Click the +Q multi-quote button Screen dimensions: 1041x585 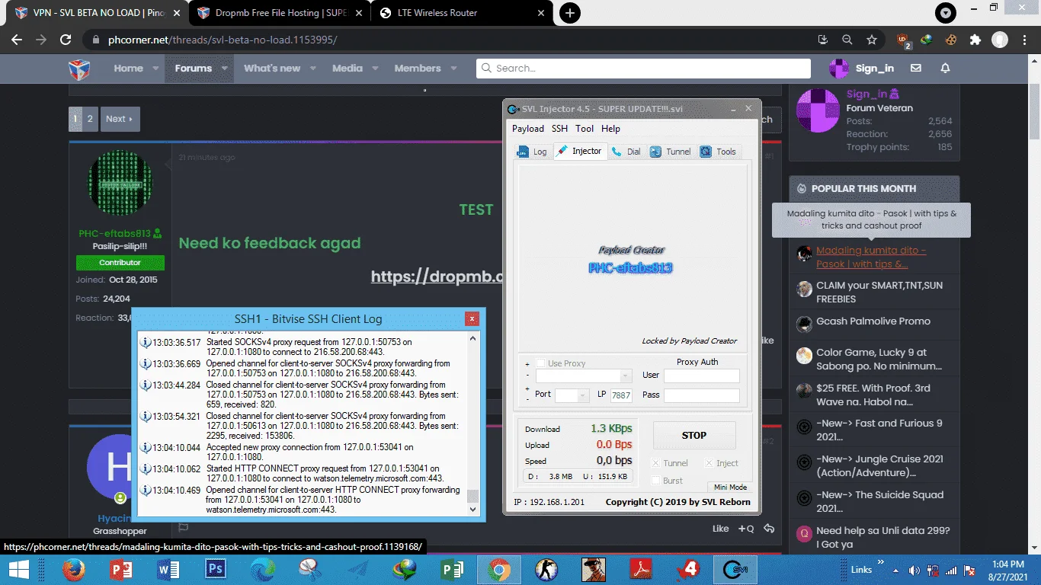(x=746, y=529)
